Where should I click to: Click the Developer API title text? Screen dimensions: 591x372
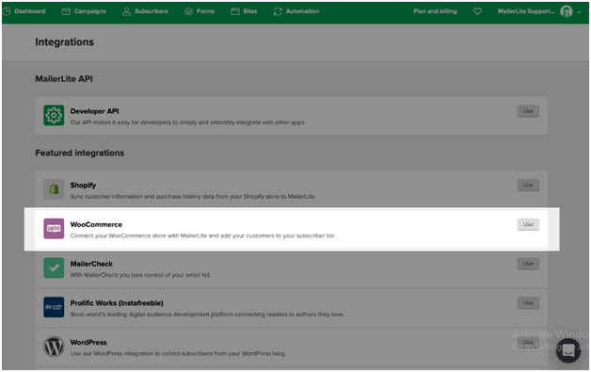(x=94, y=111)
